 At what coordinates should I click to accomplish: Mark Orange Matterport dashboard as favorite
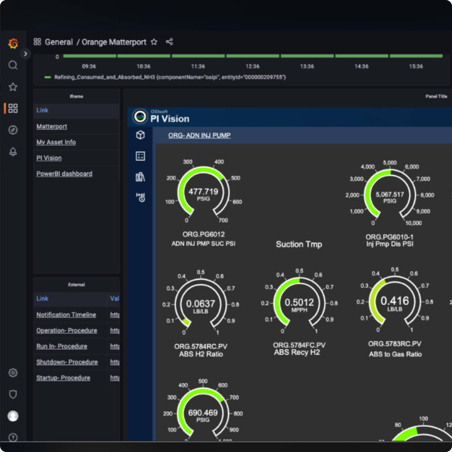pos(154,42)
